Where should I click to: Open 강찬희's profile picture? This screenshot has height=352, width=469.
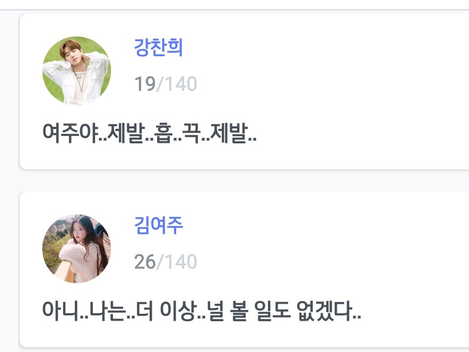point(76,71)
